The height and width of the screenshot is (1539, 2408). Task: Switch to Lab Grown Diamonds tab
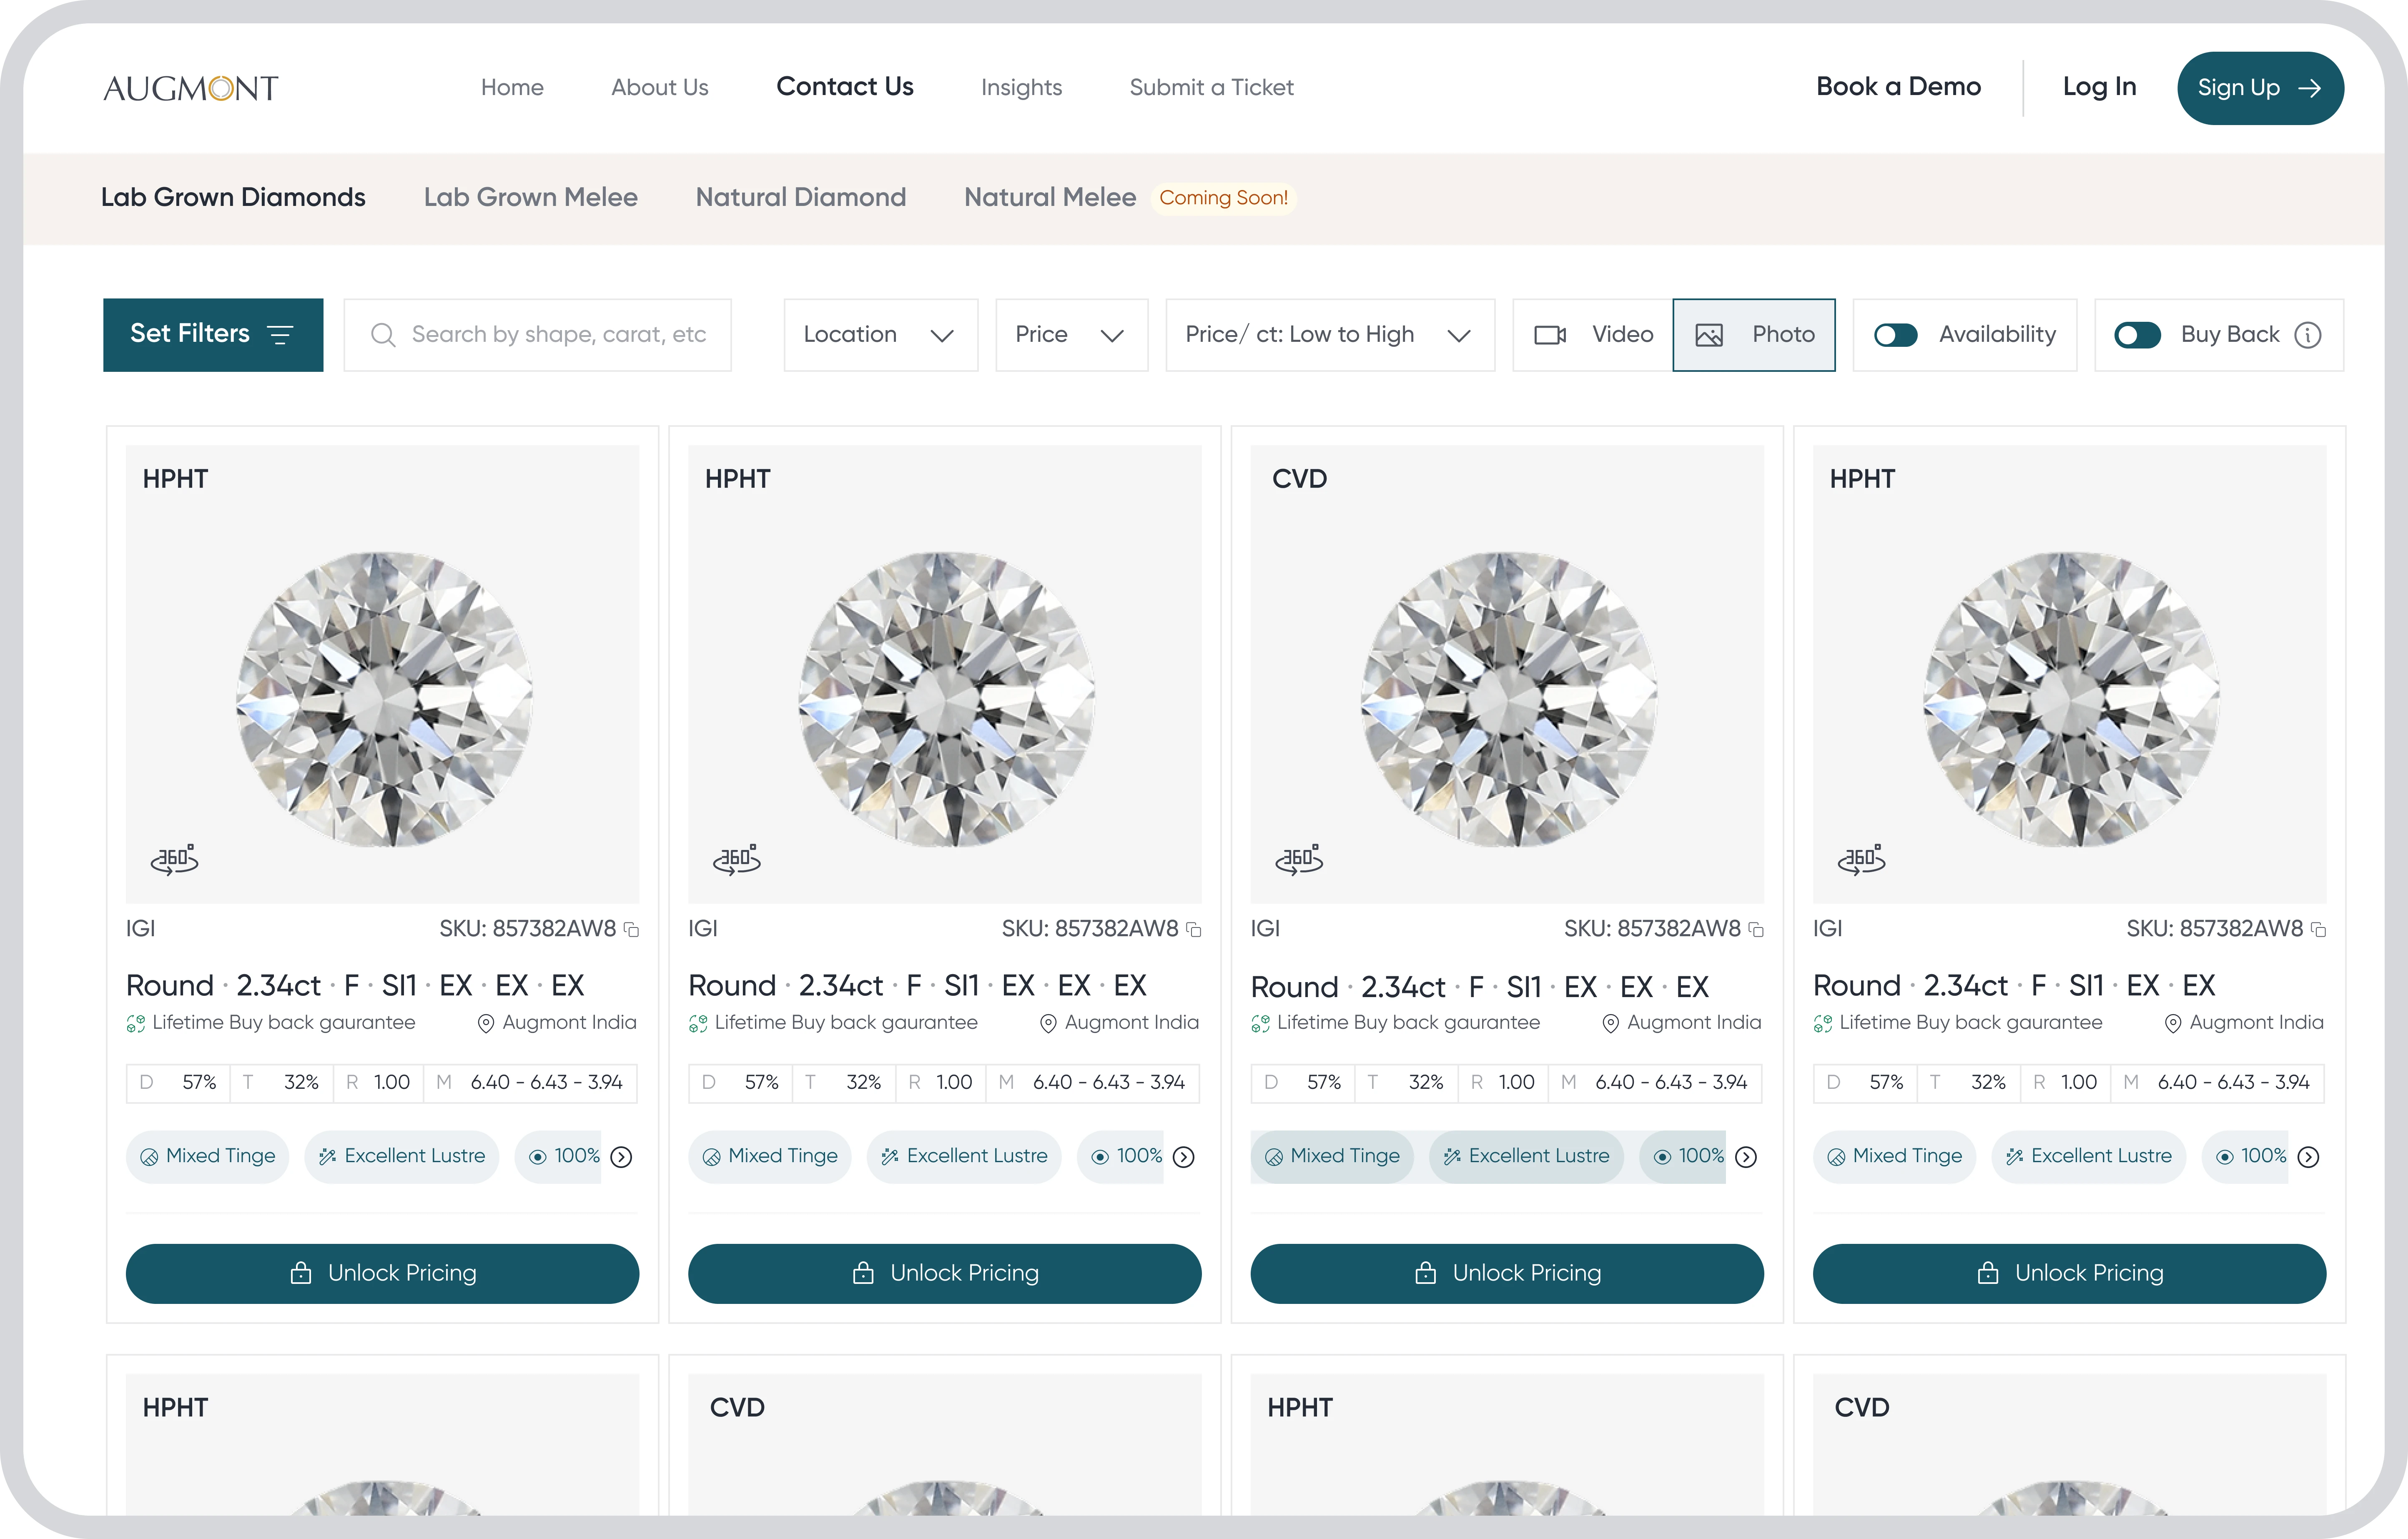coord(233,197)
